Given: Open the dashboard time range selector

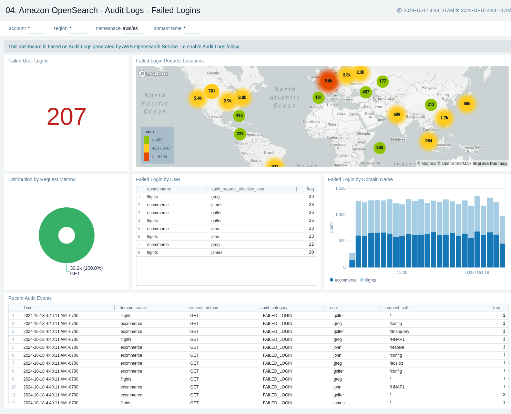Looking at the screenshot, I should (454, 10).
